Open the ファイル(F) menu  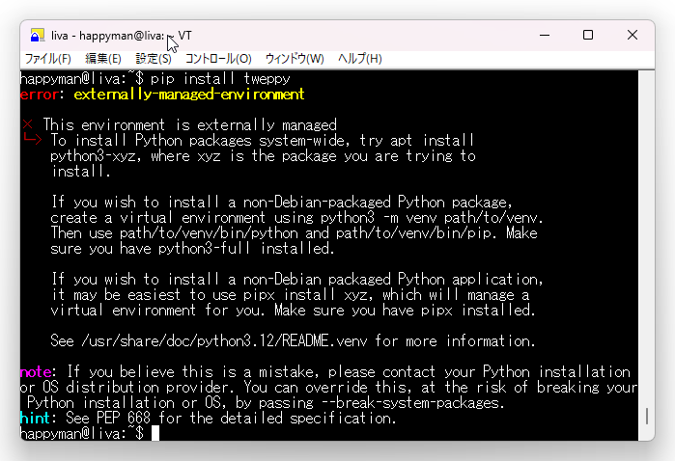tap(47, 59)
